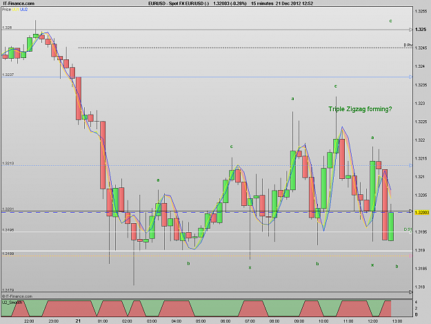Screen dimensions: 431x324
Task: Click the "03:00" time axis label
Action: tap(152, 321)
